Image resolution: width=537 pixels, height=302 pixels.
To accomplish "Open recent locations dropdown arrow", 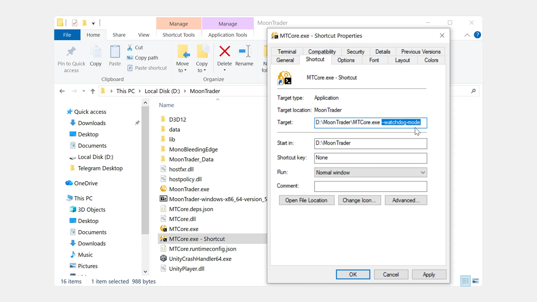I will tap(84, 91).
